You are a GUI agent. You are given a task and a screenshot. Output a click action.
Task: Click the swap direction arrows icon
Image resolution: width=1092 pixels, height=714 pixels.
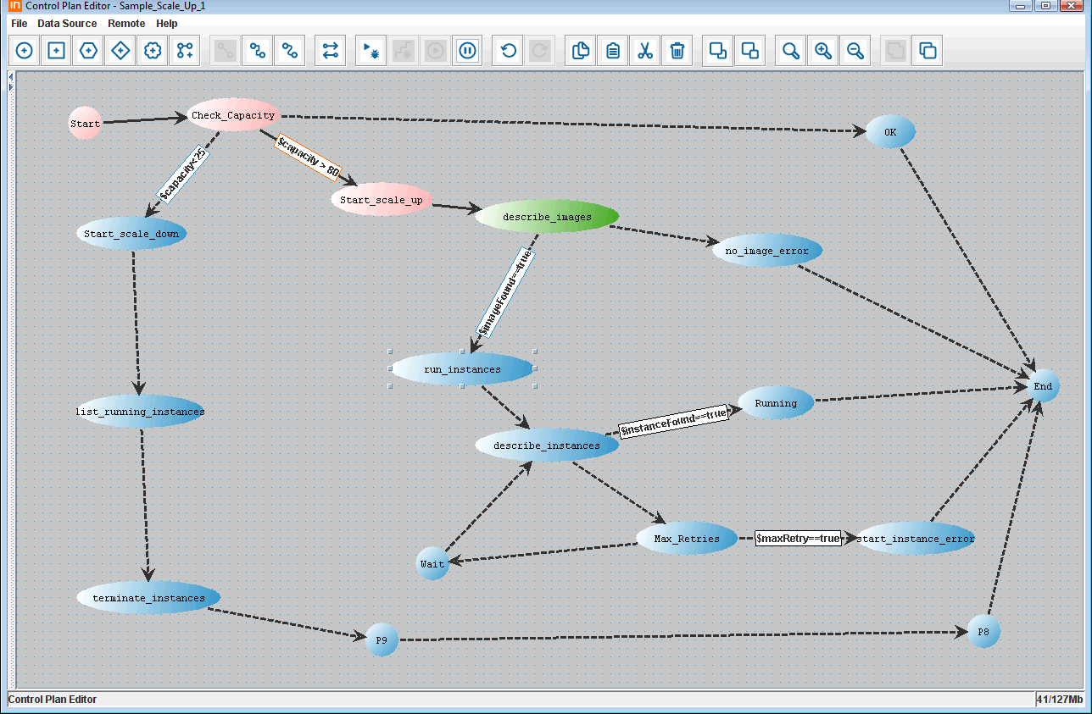click(x=330, y=51)
